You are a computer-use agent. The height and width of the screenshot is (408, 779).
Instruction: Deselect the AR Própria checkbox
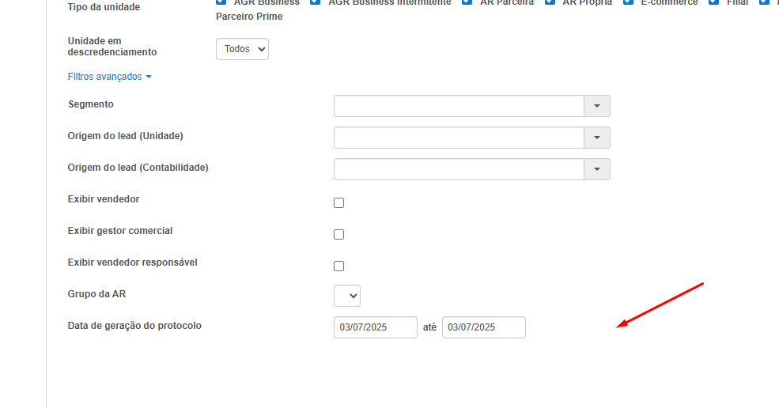click(x=550, y=2)
